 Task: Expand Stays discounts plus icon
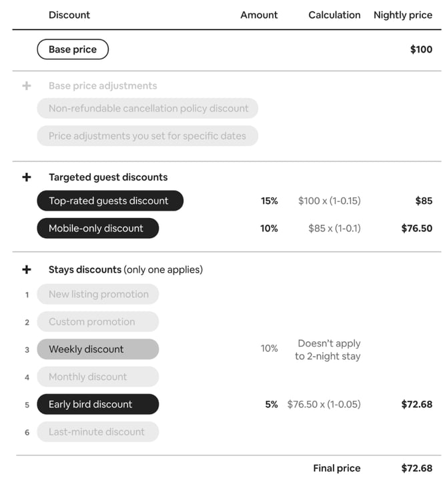[27, 269]
